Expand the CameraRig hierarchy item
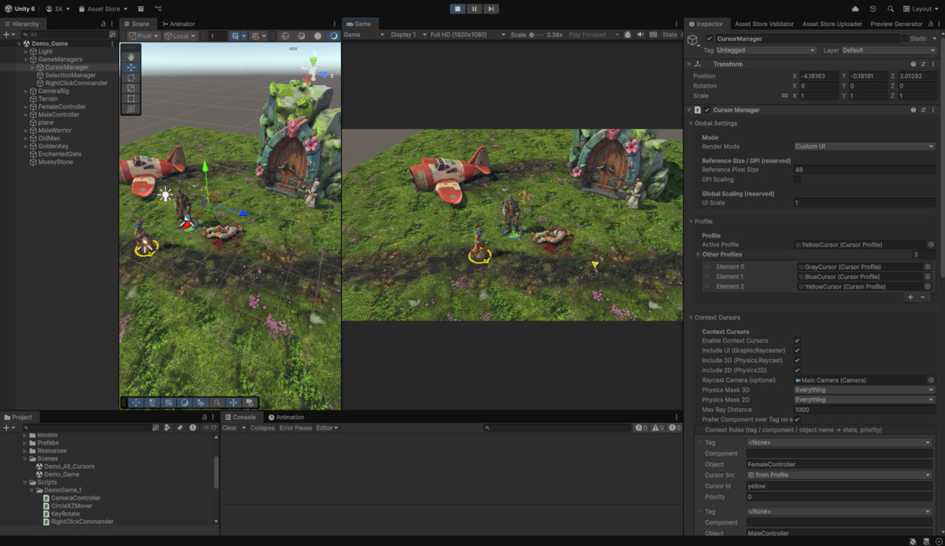The height and width of the screenshot is (546, 945). pos(25,91)
